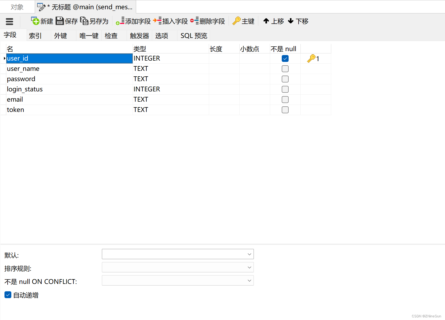Image resolution: width=445 pixels, height=320 pixels.
Task: Click the 长度 column header
Action: coord(224,49)
